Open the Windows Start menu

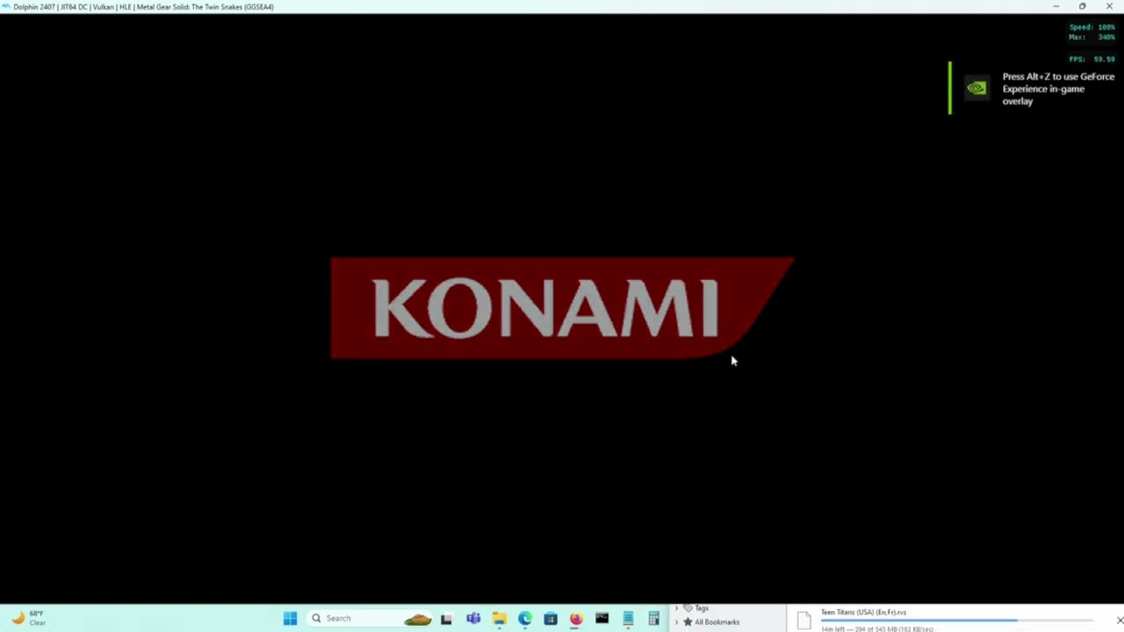coord(290,619)
